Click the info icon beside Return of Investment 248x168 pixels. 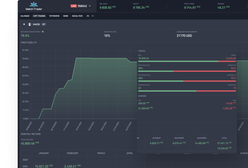coord(43,32)
